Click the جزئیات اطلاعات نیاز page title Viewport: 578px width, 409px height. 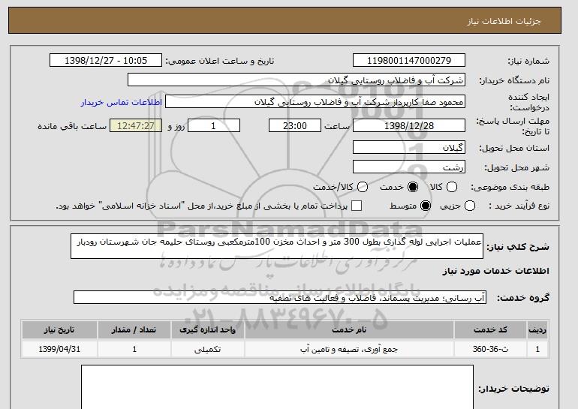point(504,21)
